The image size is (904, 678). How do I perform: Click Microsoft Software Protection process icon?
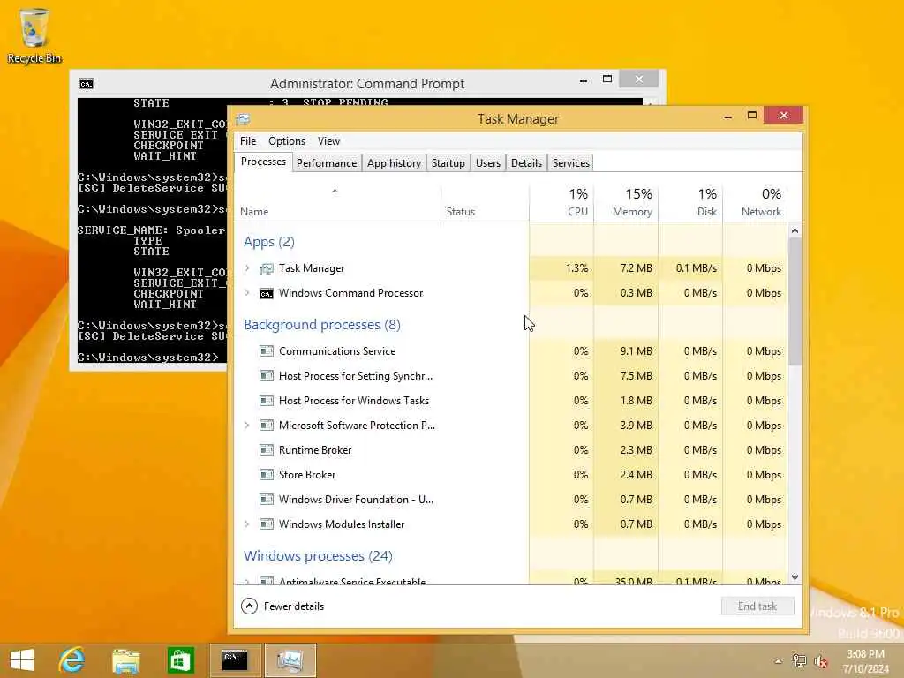(267, 426)
